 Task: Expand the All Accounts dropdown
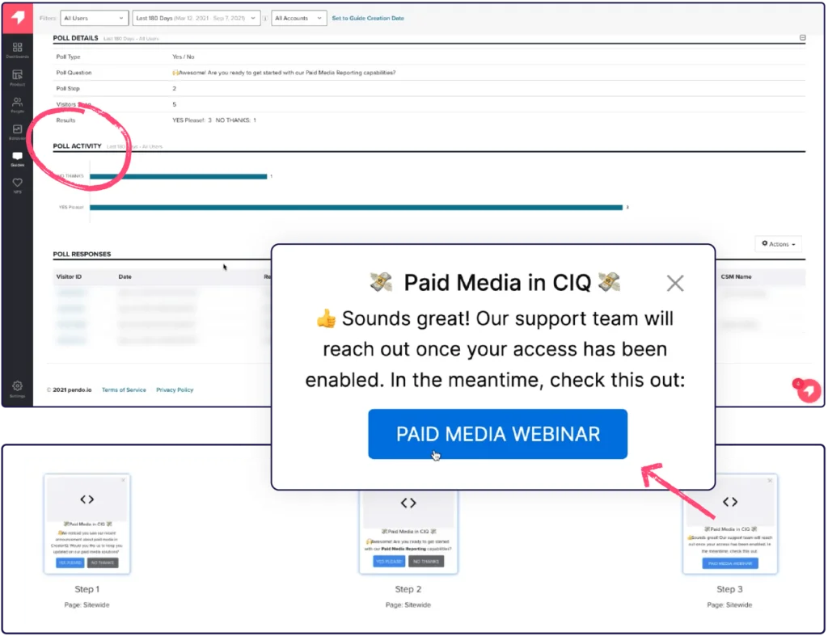coord(298,18)
